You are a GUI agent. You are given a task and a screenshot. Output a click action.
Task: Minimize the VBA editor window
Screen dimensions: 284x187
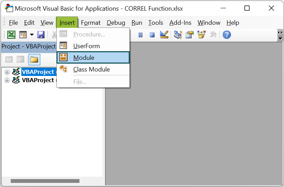(223, 8)
